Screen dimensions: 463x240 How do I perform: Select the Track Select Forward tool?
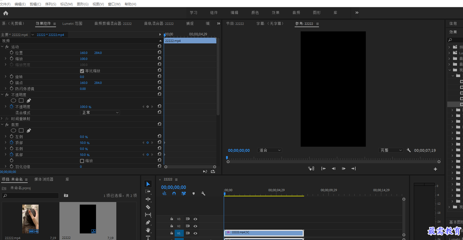[148, 192]
